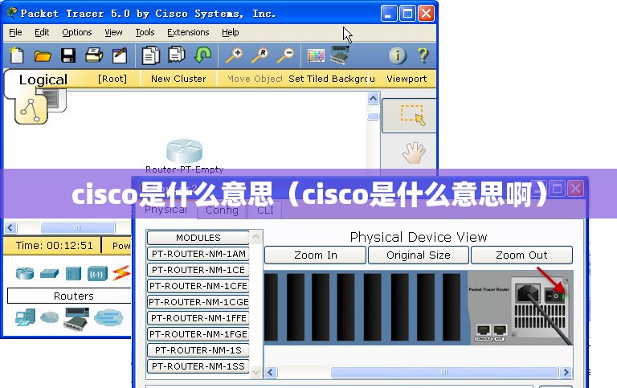617x388 pixels.
Task: Click the MODULES header button
Action: (x=198, y=238)
